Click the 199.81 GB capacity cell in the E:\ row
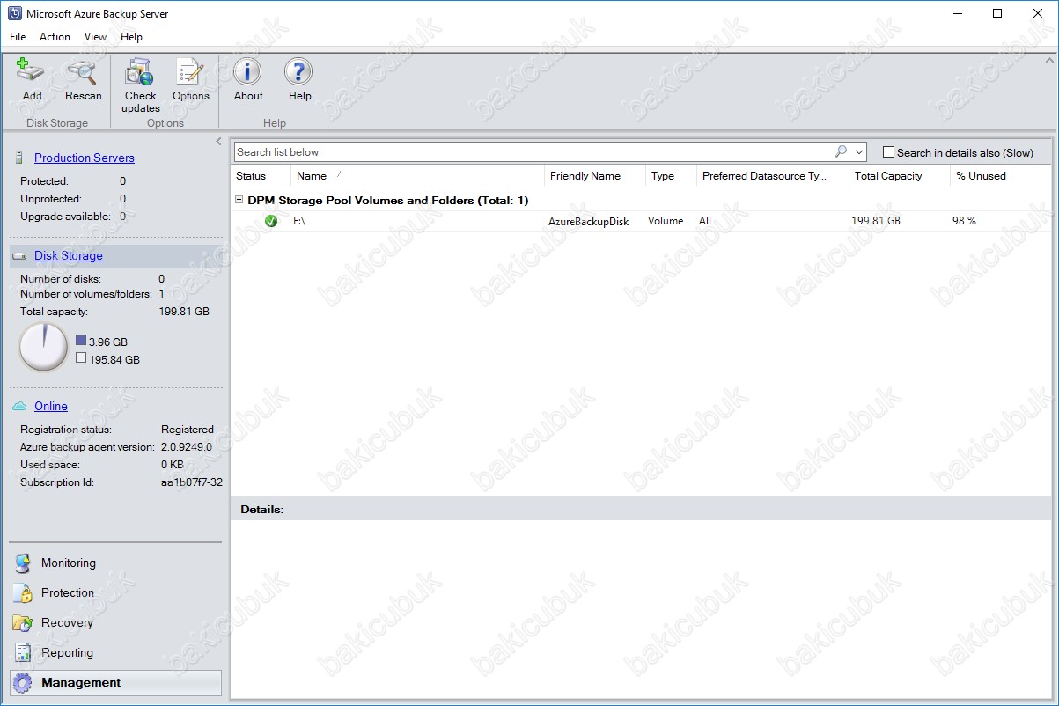The image size is (1059, 706). point(876,221)
